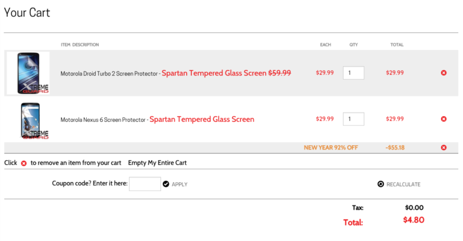Click the red X icon in remove instructions
The height and width of the screenshot is (241, 463).
point(24,163)
